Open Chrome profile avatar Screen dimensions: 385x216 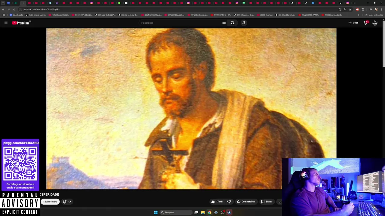pyautogui.click(x=376, y=9)
